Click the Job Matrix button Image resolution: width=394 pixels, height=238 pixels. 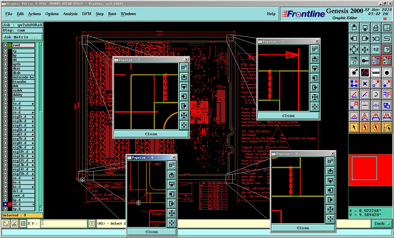[22, 37]
